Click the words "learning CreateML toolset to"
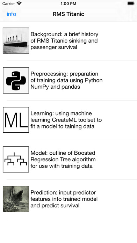 click(x=66, y=120)
